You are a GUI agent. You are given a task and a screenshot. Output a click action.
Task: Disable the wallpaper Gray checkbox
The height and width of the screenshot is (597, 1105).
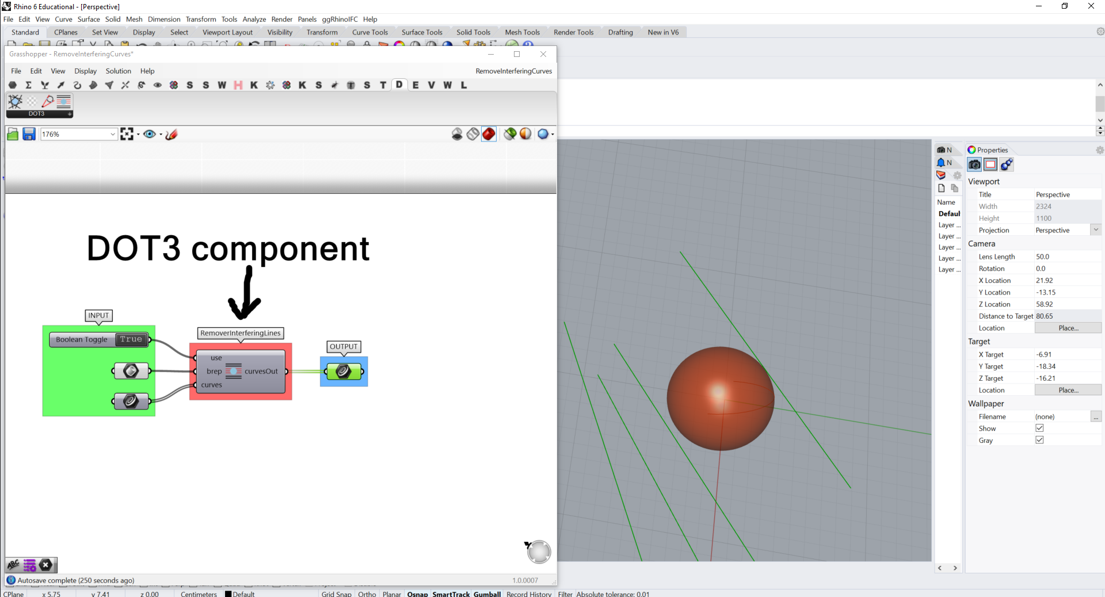pyautogui.click(x=1040, y=440)
